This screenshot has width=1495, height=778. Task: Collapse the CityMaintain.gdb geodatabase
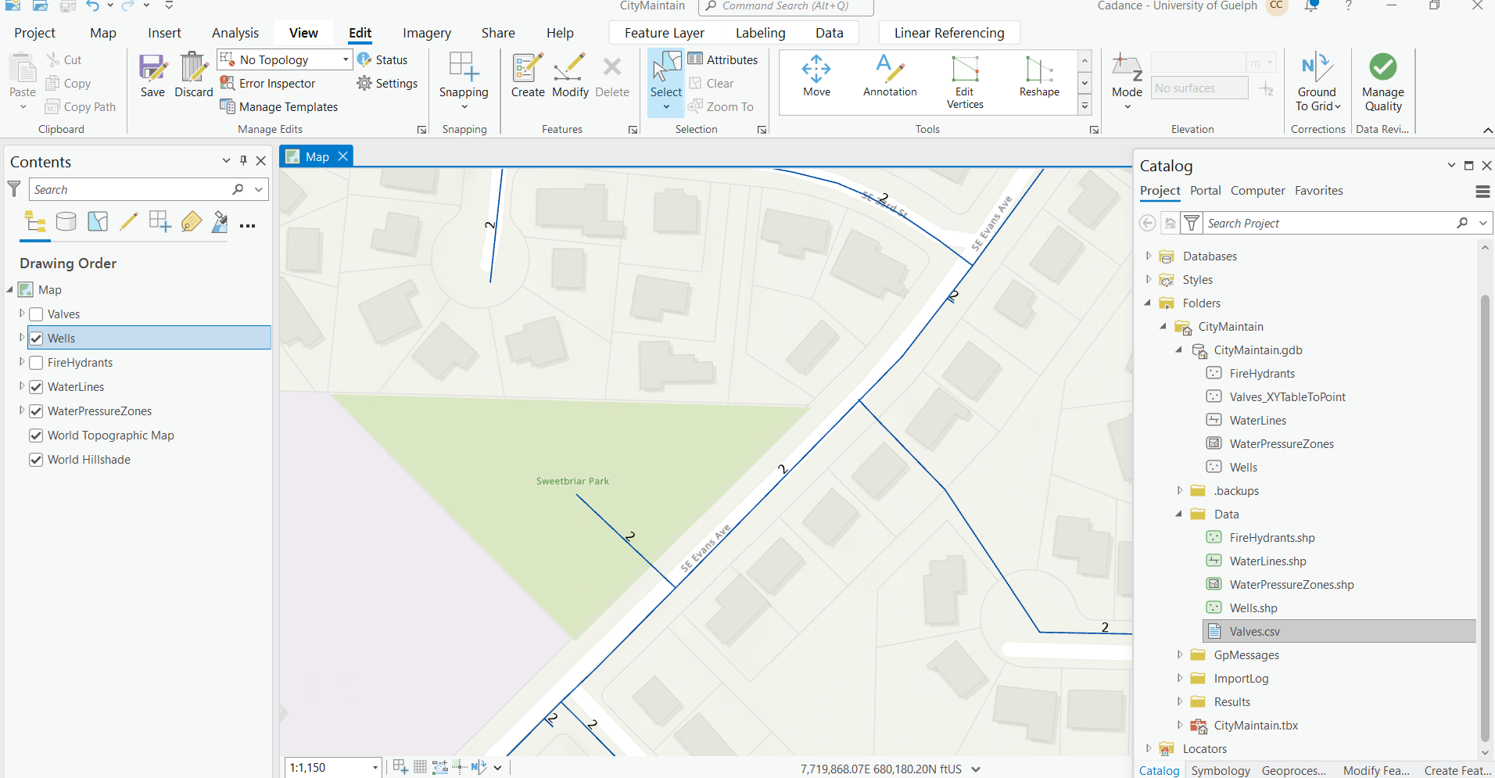1181,350
